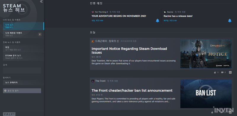The image size is (237, 116).
Task: Open Important Notice Regarding Steam Download Issues
Action: point(129,51)
